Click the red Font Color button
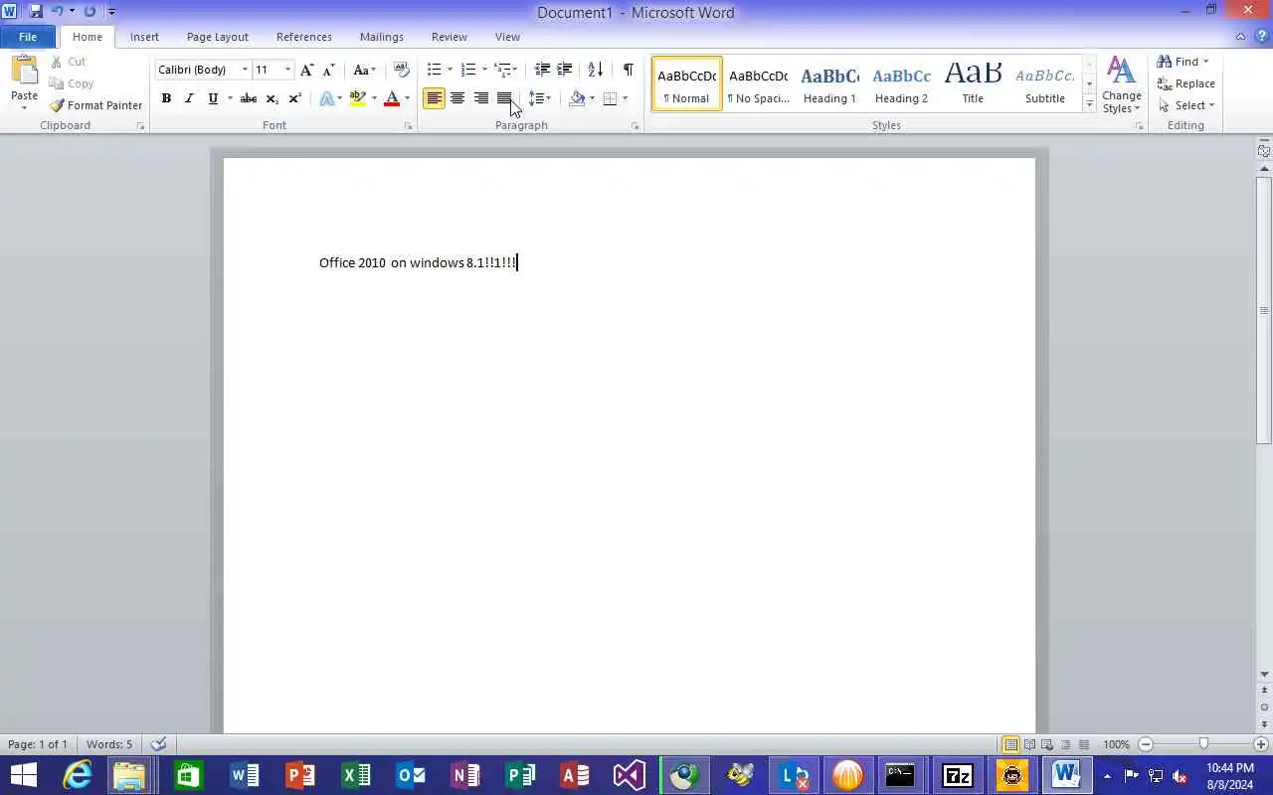The height and width of the screenshot is (795, 1273). click(x=392, y=98)
